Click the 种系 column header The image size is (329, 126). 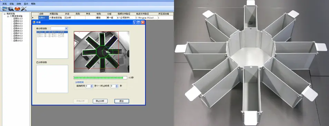click(x=90, y=14)
